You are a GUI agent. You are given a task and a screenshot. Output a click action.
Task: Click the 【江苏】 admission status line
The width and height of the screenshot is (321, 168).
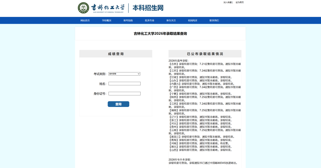(x=205, y=72)
